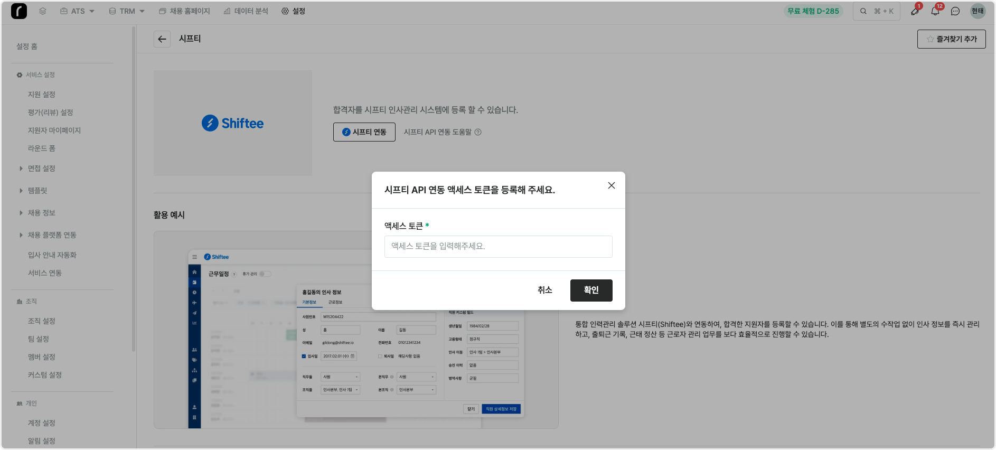Viewport: 996px width, 450px height.
Task: Open the notification bell icon
Action: tap(935, 11)
